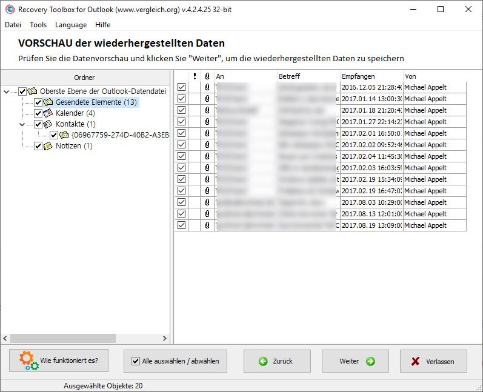
Task: Sort by Betreff column header
Action: coord(308,76)
